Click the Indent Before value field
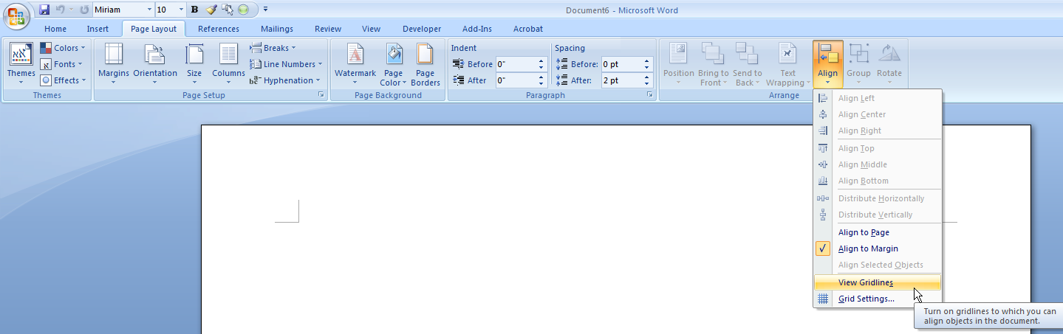 [x=516, y=64]
